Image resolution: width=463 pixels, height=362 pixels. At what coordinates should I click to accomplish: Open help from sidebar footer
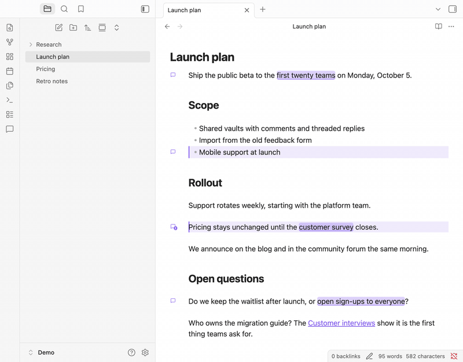pyautogui.click(x=131, y=353)
